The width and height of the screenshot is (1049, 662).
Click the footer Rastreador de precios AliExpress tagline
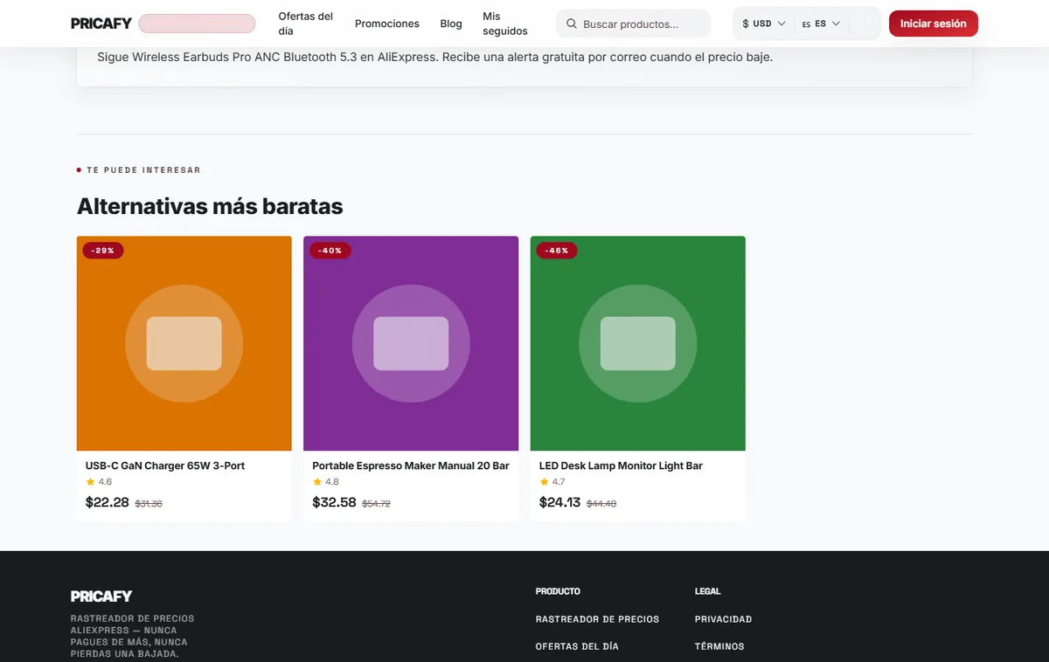[133, 636]
